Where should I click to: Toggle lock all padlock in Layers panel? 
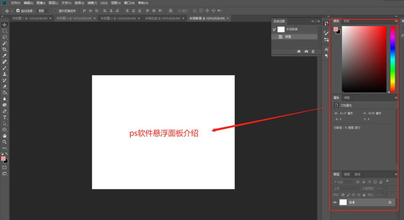pyautogui.click(x=364, y=195)
